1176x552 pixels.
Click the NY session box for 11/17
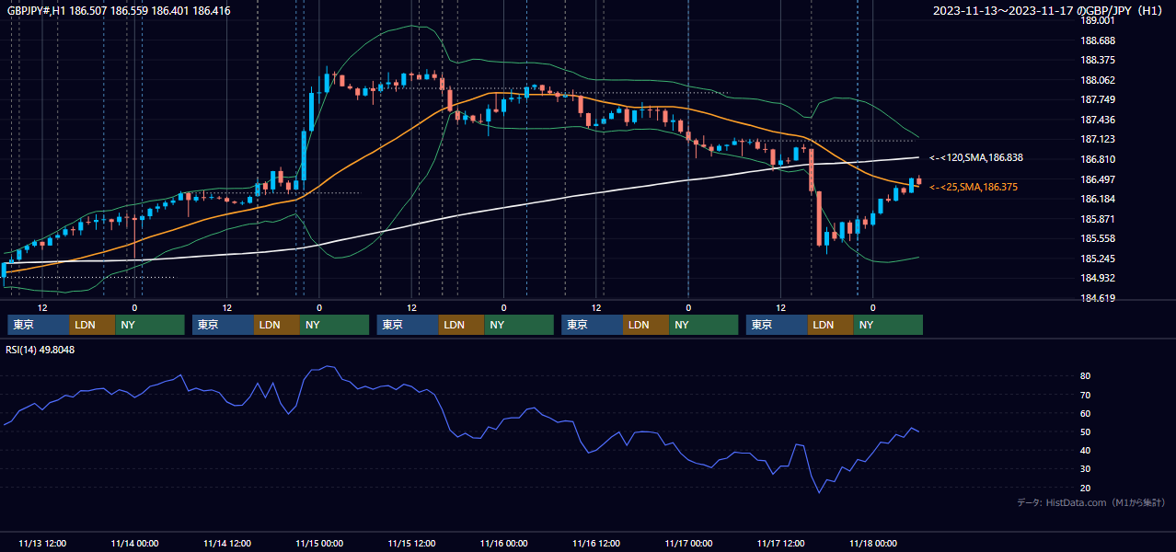point(888,325)
